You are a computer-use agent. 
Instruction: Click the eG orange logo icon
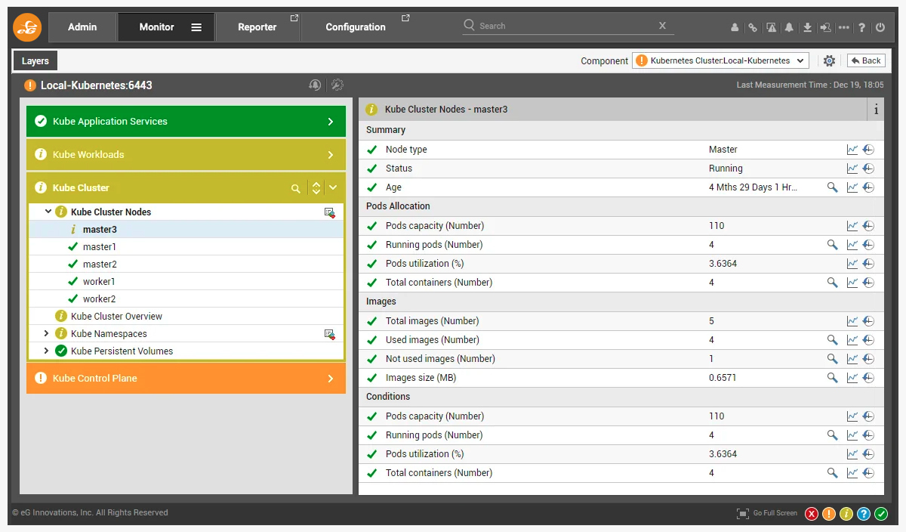[x=28, y=27]
